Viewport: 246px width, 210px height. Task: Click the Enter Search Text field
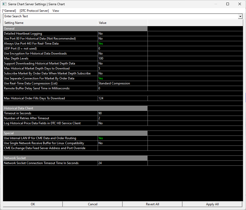coord(121,16)
